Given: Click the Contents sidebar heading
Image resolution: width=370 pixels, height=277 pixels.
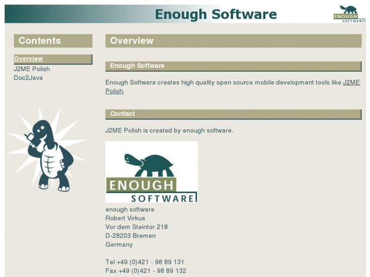Looking at the screenshot, I should (53, 41).
